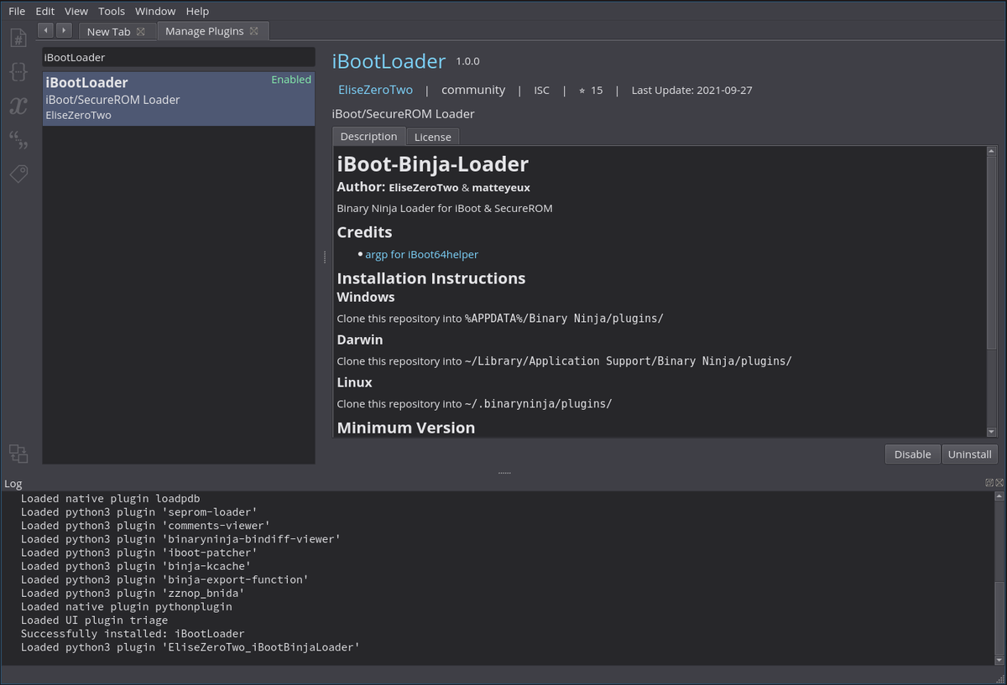Open the Variables sidebar (italic x icon)
1007x685 pixels.
18,105
